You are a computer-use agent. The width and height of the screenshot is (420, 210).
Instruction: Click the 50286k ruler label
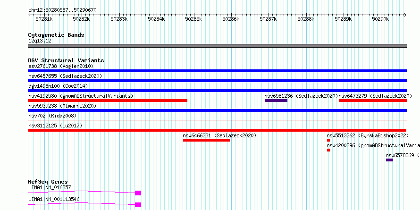(x=231, y=19)
